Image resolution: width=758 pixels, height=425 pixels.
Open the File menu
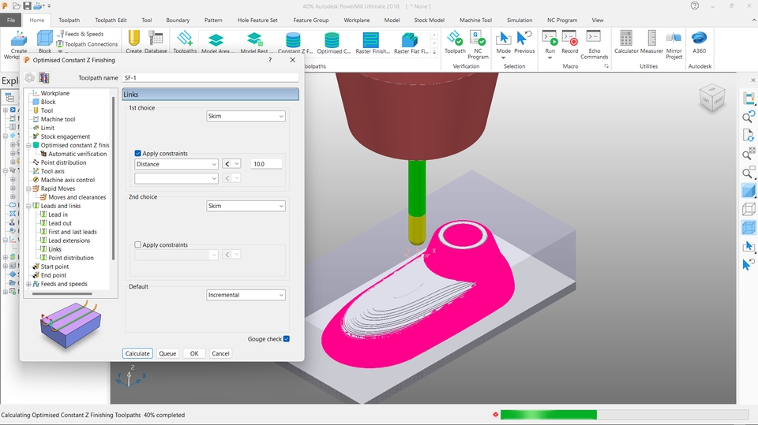[x=11, y=21]
